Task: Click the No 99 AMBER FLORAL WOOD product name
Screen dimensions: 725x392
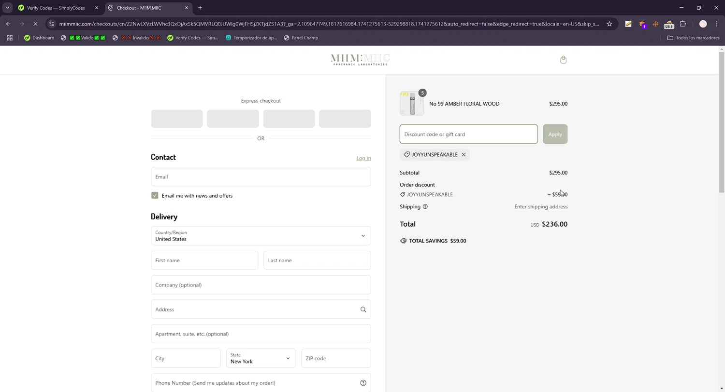Action: pos(464,104)
